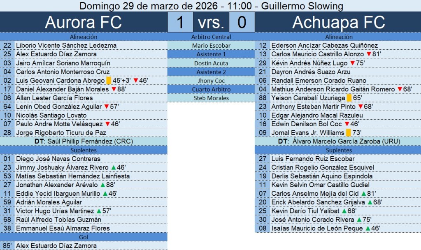
Task: Click red arrow next to Kévin Andrés Núñez Lugo
Action: coord(352,63)
